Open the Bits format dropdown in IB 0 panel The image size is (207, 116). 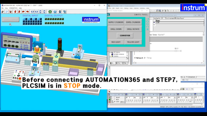tap(140, 98)
